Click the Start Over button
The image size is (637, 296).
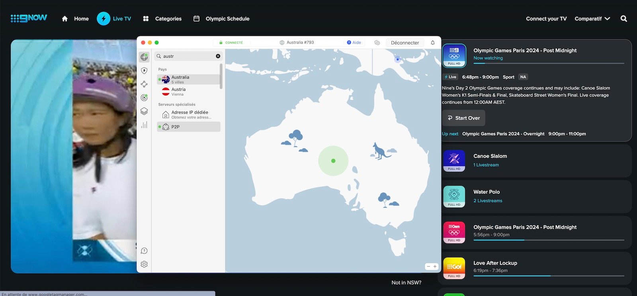click(x=463, y=118)
